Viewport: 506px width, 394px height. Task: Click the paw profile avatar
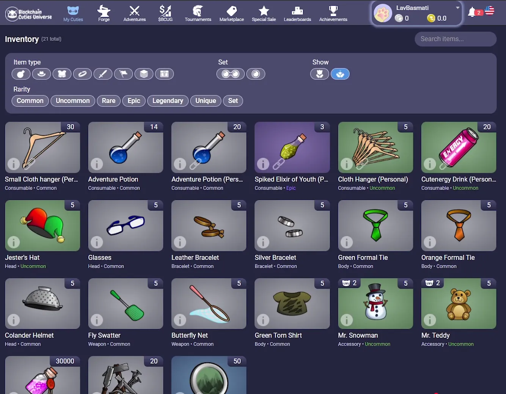[x=383, y=14]
